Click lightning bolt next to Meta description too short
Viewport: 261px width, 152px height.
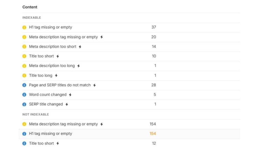click(80, 47)
